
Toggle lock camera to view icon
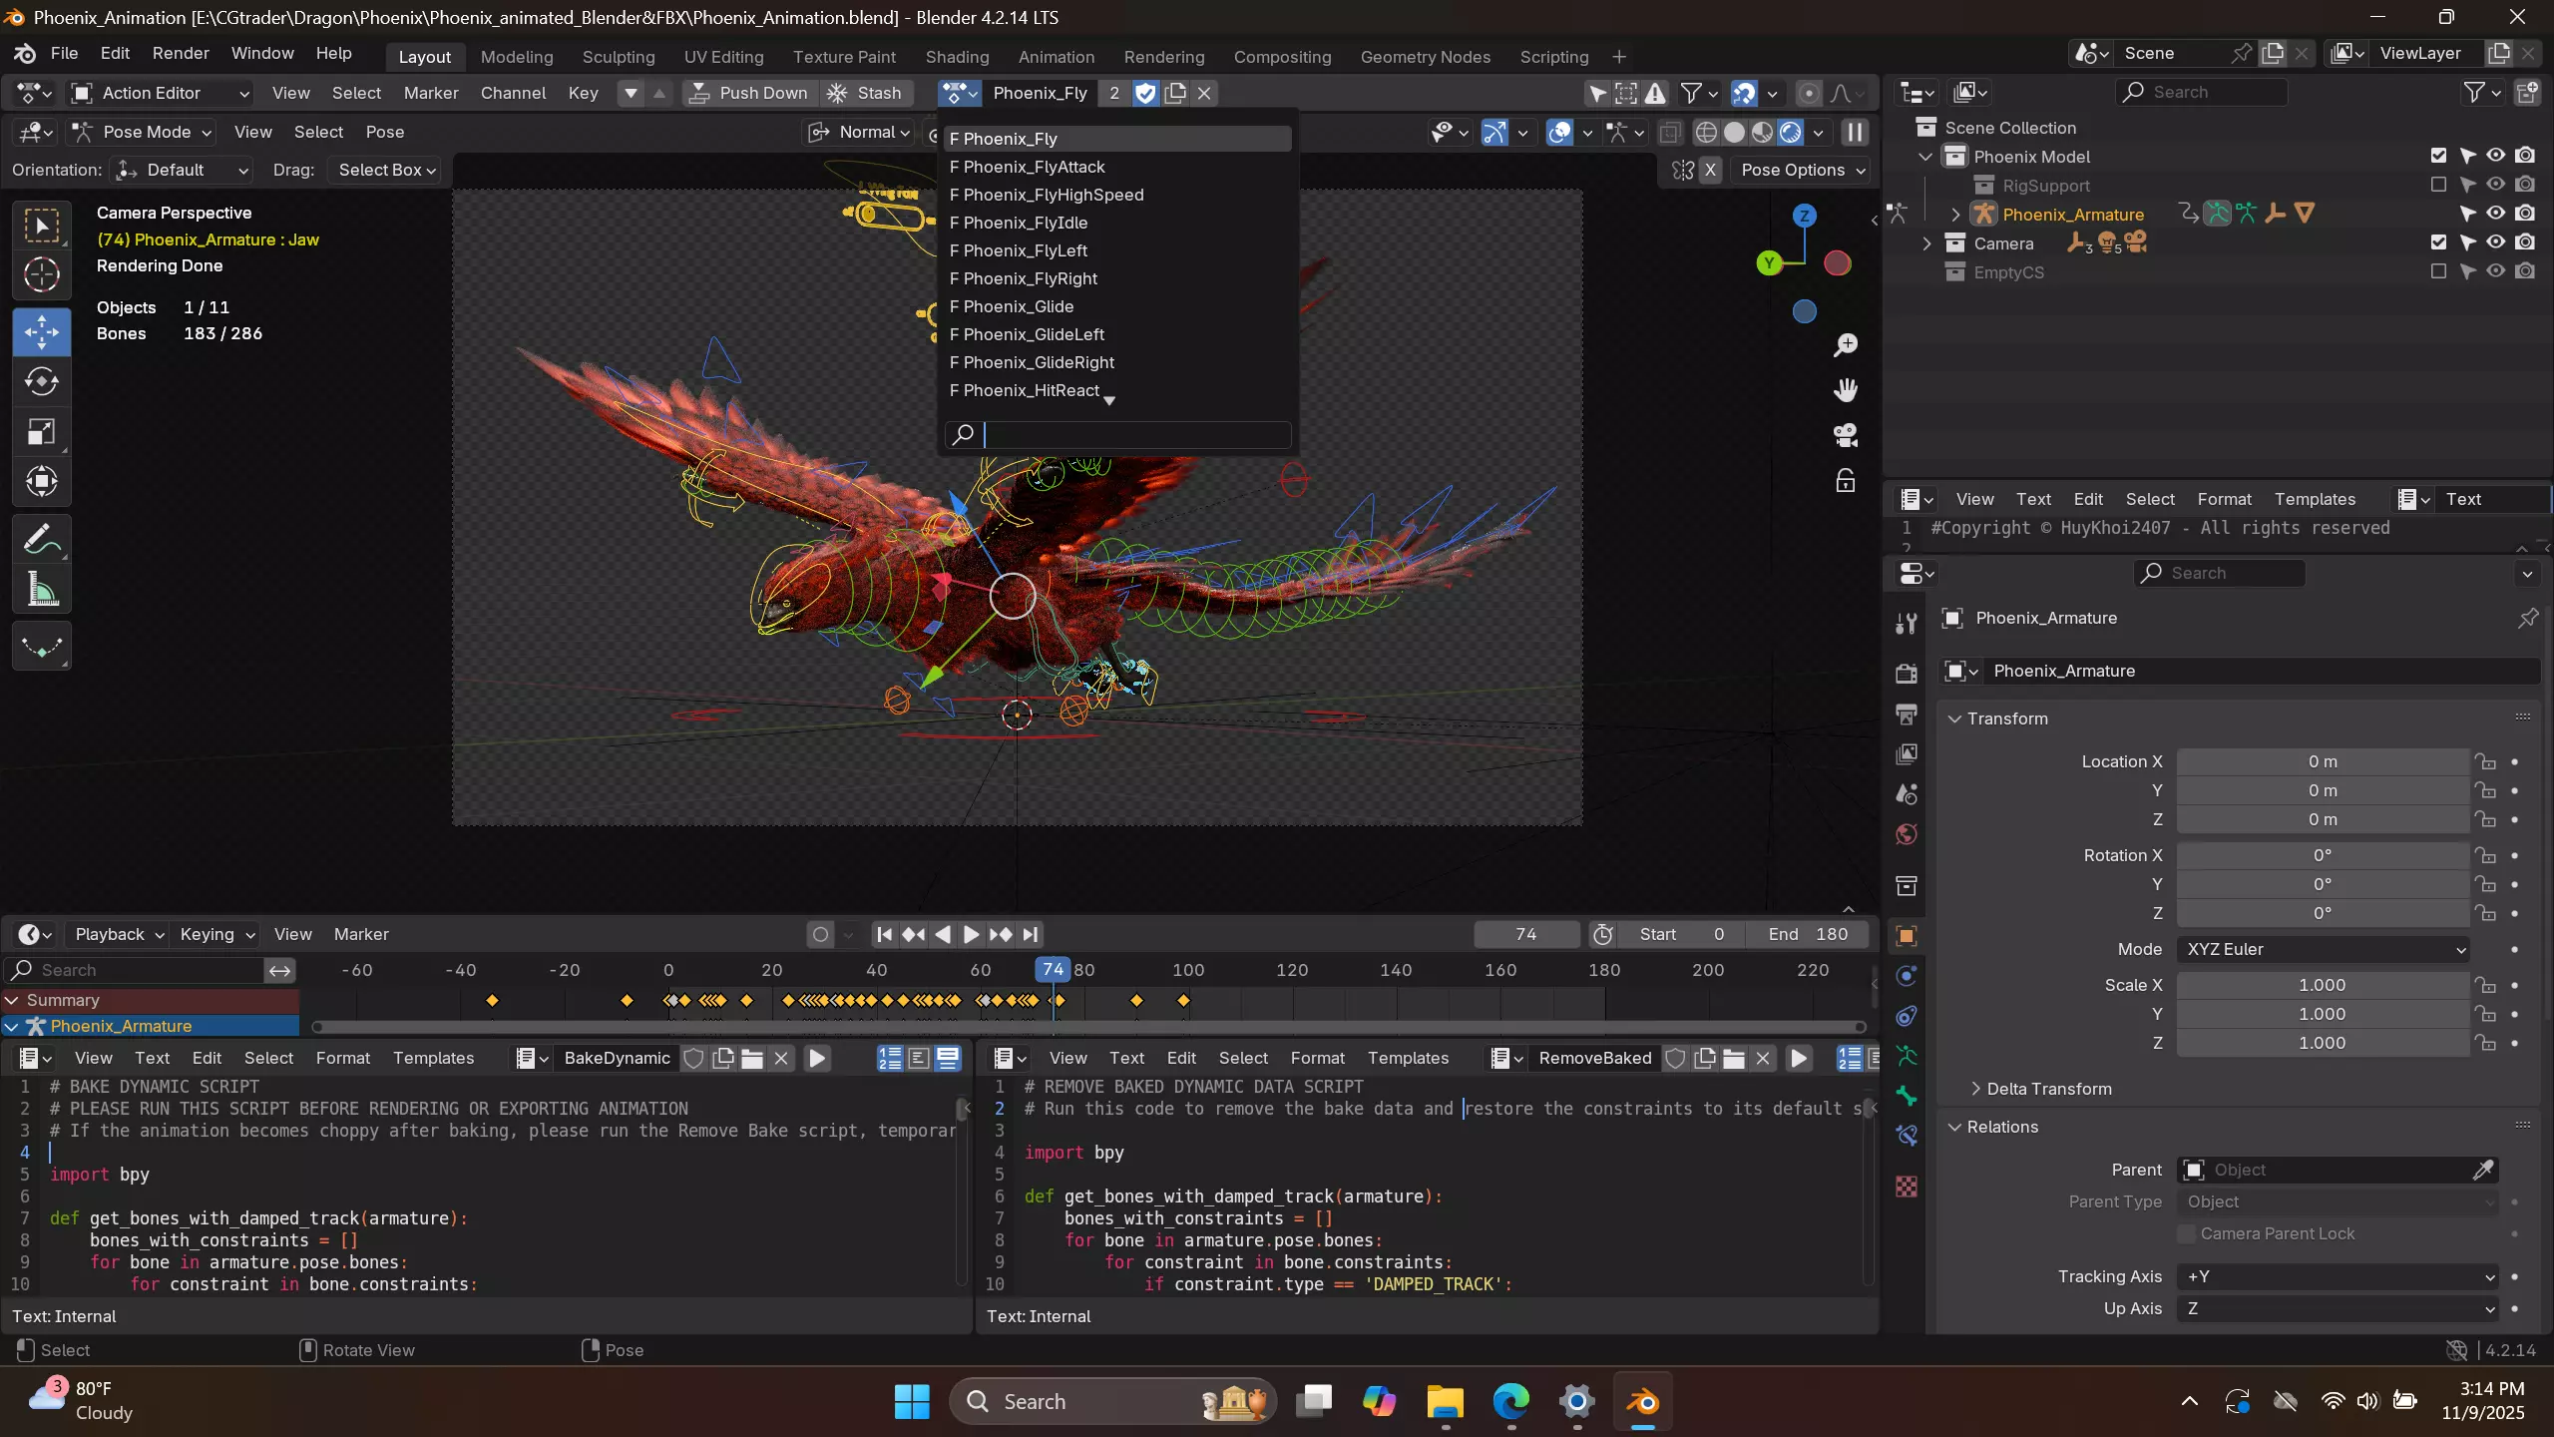click(1846, 481)
